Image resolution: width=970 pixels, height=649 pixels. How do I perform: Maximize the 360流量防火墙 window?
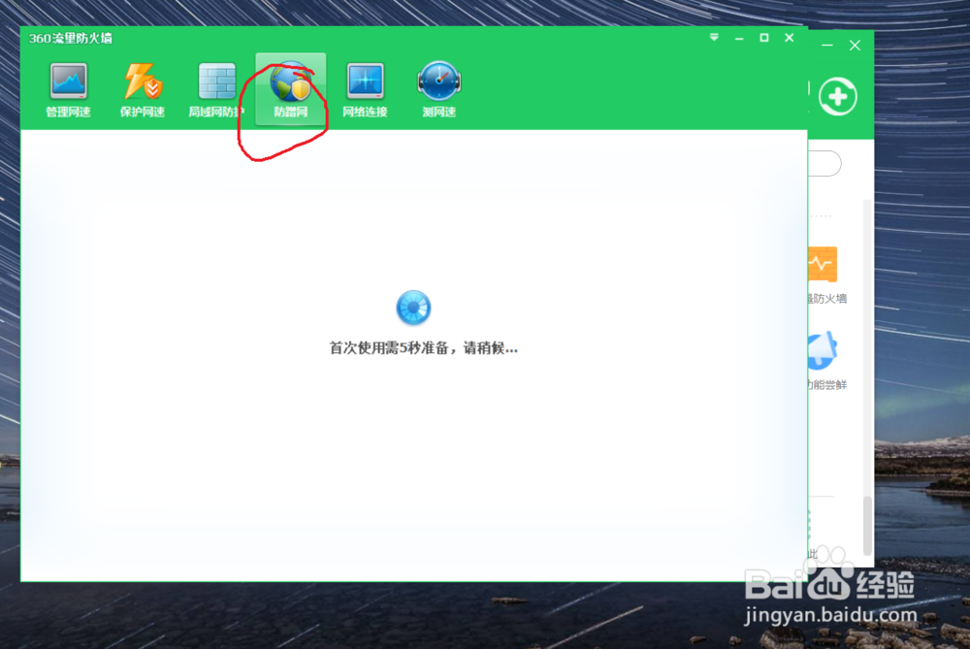click(x=764, y=38)
